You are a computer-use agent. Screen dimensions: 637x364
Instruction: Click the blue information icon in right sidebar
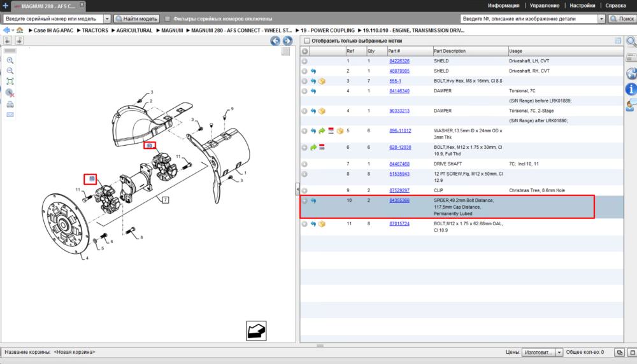coord(631,89)
